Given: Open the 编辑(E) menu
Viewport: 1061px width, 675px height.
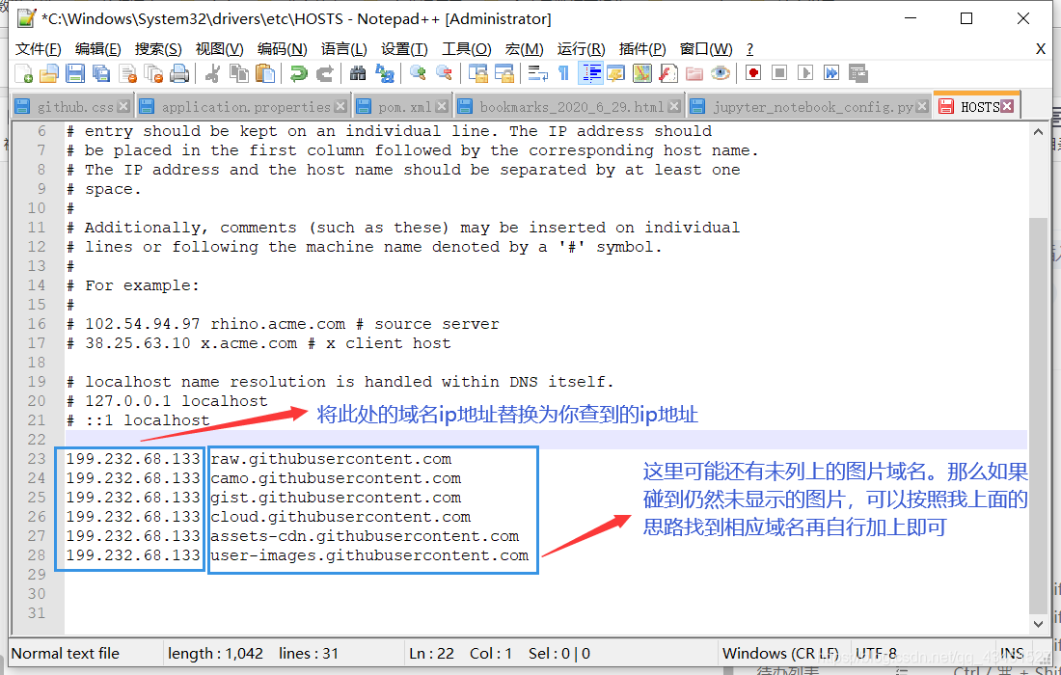Looking at the screenshot, I should point(98,49).
